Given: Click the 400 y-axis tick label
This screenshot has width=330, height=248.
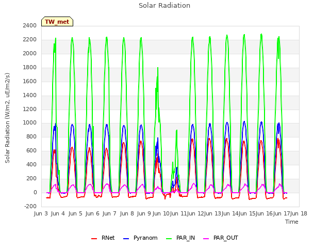Looking at the screenshot, I should [31, 164].
